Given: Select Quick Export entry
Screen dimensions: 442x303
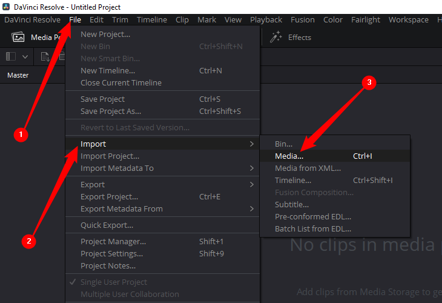Looking at the screenshot, I should tap(162, 225).
